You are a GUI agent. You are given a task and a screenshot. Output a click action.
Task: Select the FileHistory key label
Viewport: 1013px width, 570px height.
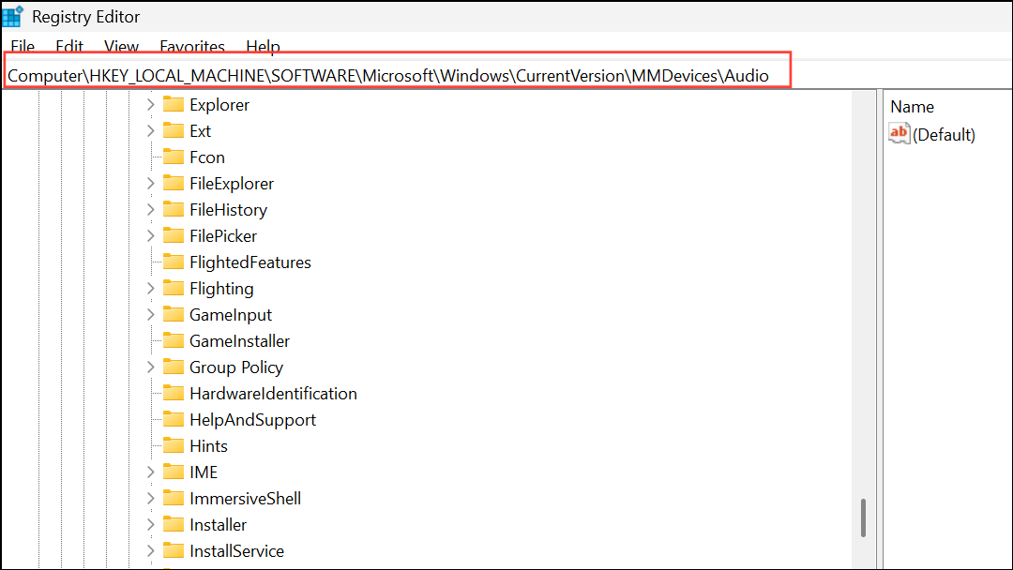click(x=228, y=210)
